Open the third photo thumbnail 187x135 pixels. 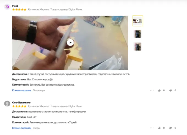coord(137,47)
